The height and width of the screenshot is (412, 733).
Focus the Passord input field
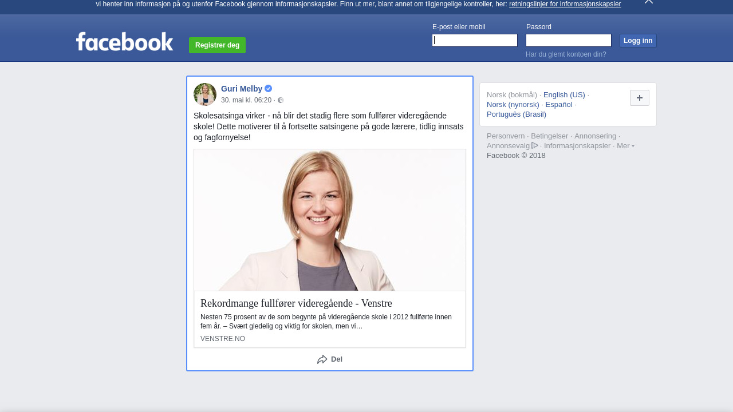pos(569,40)
